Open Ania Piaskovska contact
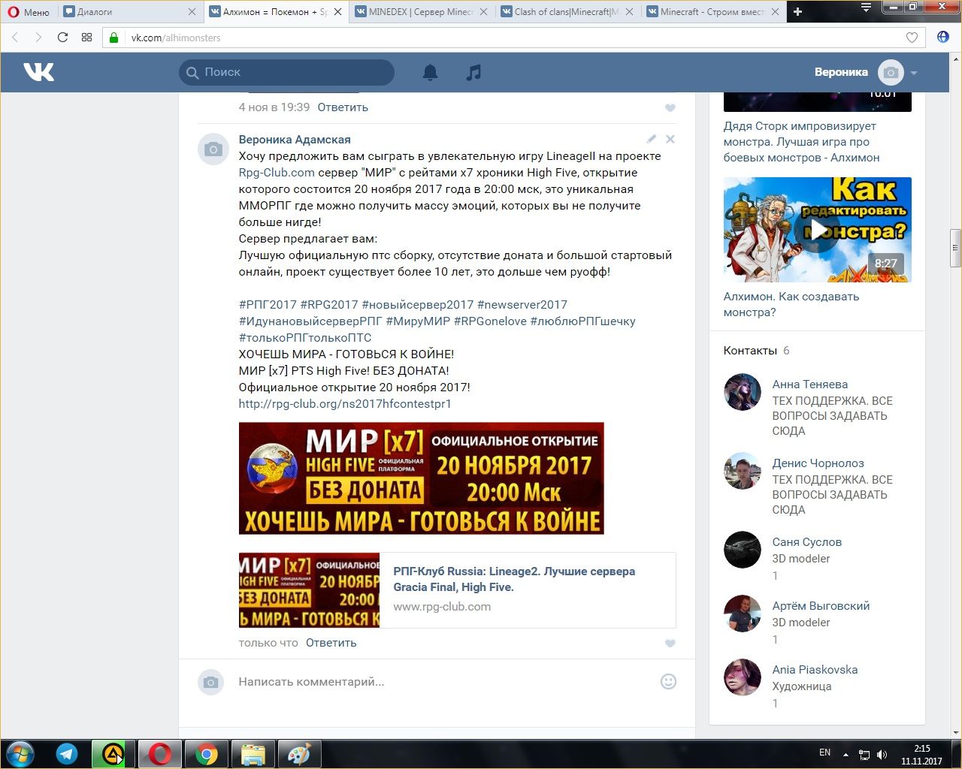 815,670
